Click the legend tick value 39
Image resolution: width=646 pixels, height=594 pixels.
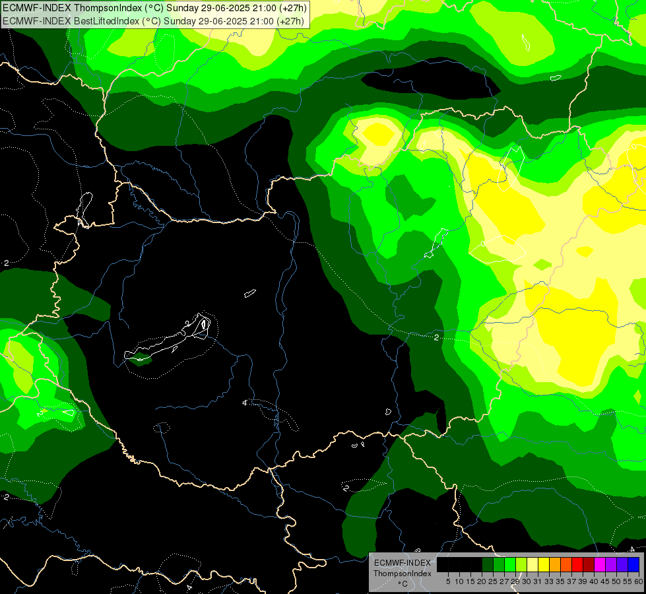pyautogui.click(x=583, y=581)
